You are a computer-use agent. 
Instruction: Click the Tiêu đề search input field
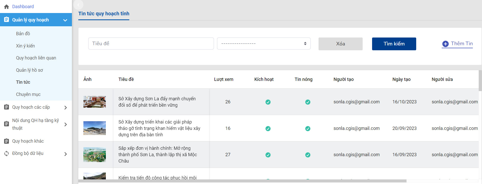click(x=151, y=44)
